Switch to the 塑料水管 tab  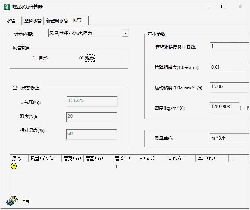(33, 21)
